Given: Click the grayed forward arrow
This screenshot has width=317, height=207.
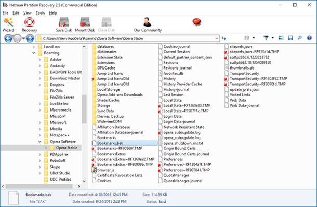Looking at the screenshot, I should 17,38.
